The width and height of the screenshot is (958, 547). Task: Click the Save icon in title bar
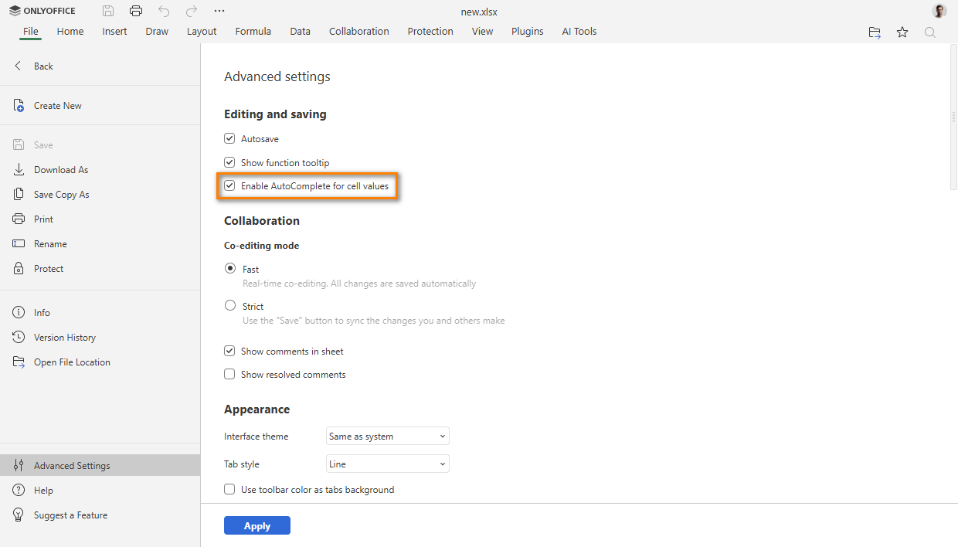[108, 11]
